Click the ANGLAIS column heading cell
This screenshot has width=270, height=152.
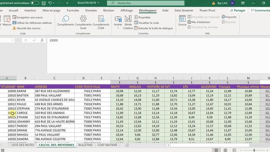coord(138,87)
